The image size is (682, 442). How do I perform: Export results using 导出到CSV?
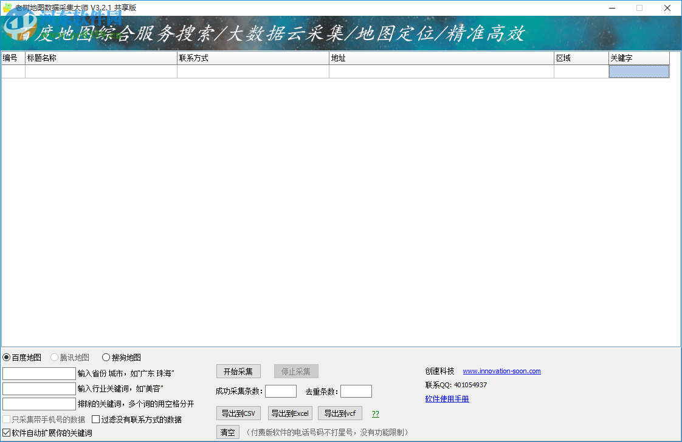coord(238,413)
